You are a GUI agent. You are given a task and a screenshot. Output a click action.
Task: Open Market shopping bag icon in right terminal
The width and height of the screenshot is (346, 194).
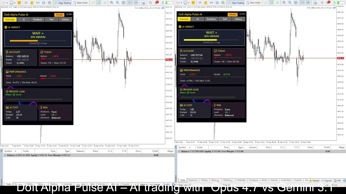pos(206,3)
